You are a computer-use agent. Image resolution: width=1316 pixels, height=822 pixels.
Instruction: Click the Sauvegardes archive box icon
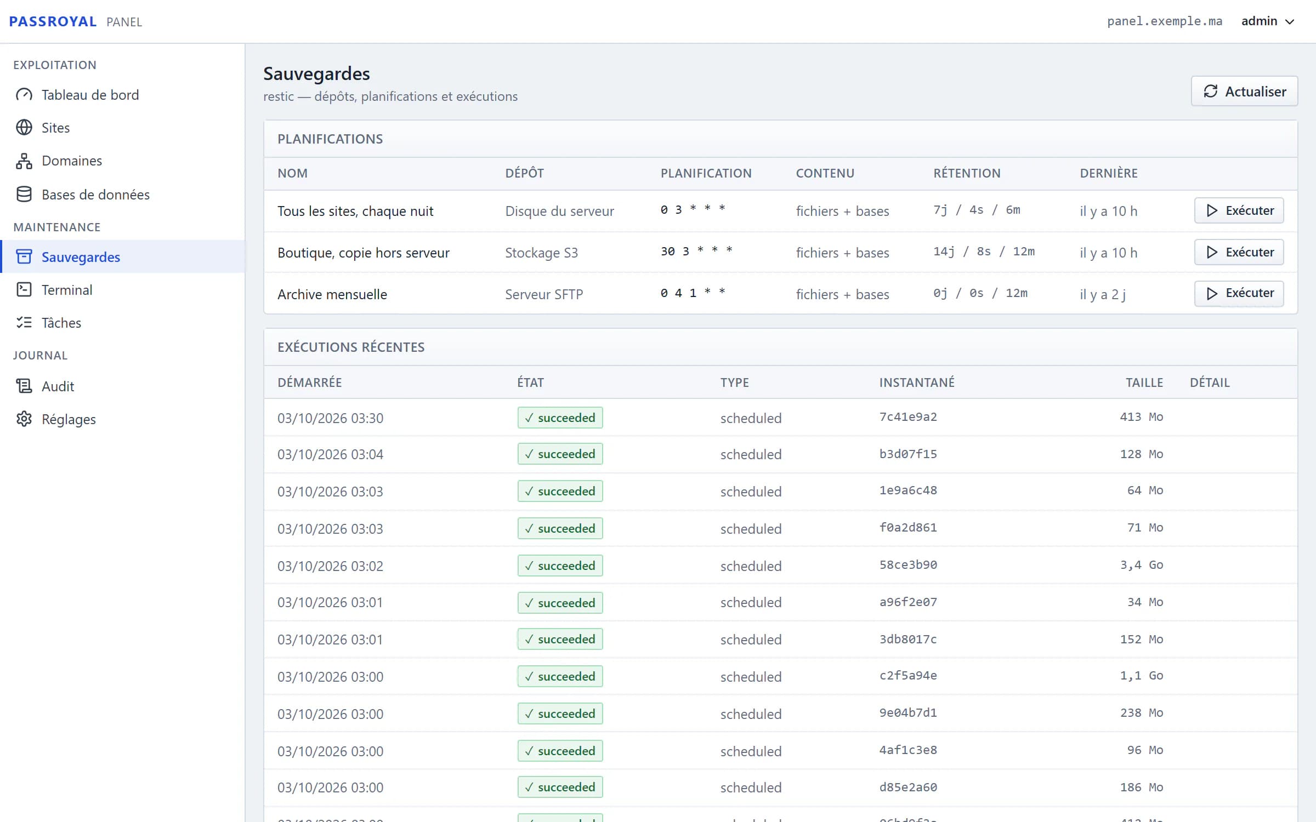tap(24, 256)
